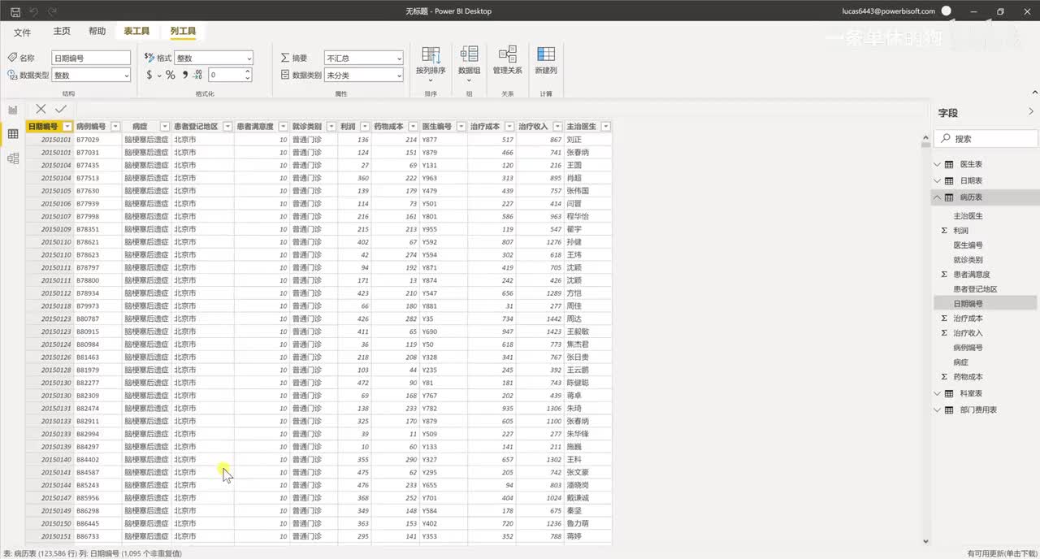
Task: Open the 数据类型 dropdown showing 整数
Action: [x=91, y=75]
